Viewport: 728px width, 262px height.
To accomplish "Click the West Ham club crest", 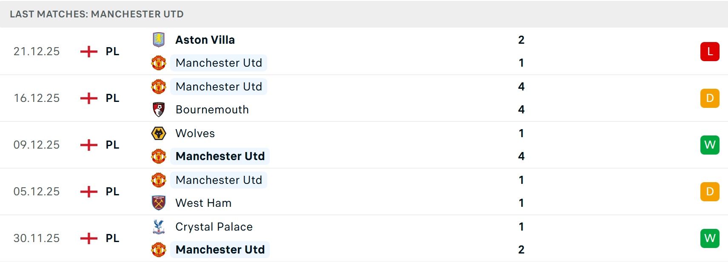I will click(159, 203).
